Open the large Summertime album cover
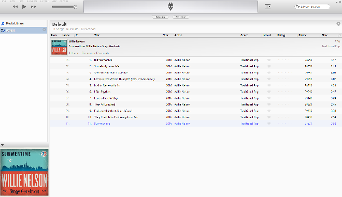This screenshot has width=342, height=197. pos(24,172)
